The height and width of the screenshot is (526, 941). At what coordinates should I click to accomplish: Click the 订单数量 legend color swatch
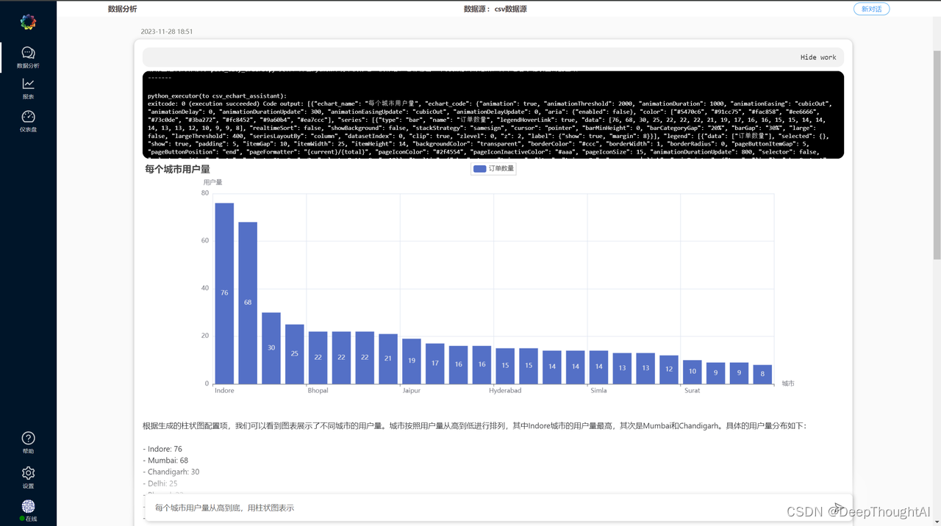479,169
